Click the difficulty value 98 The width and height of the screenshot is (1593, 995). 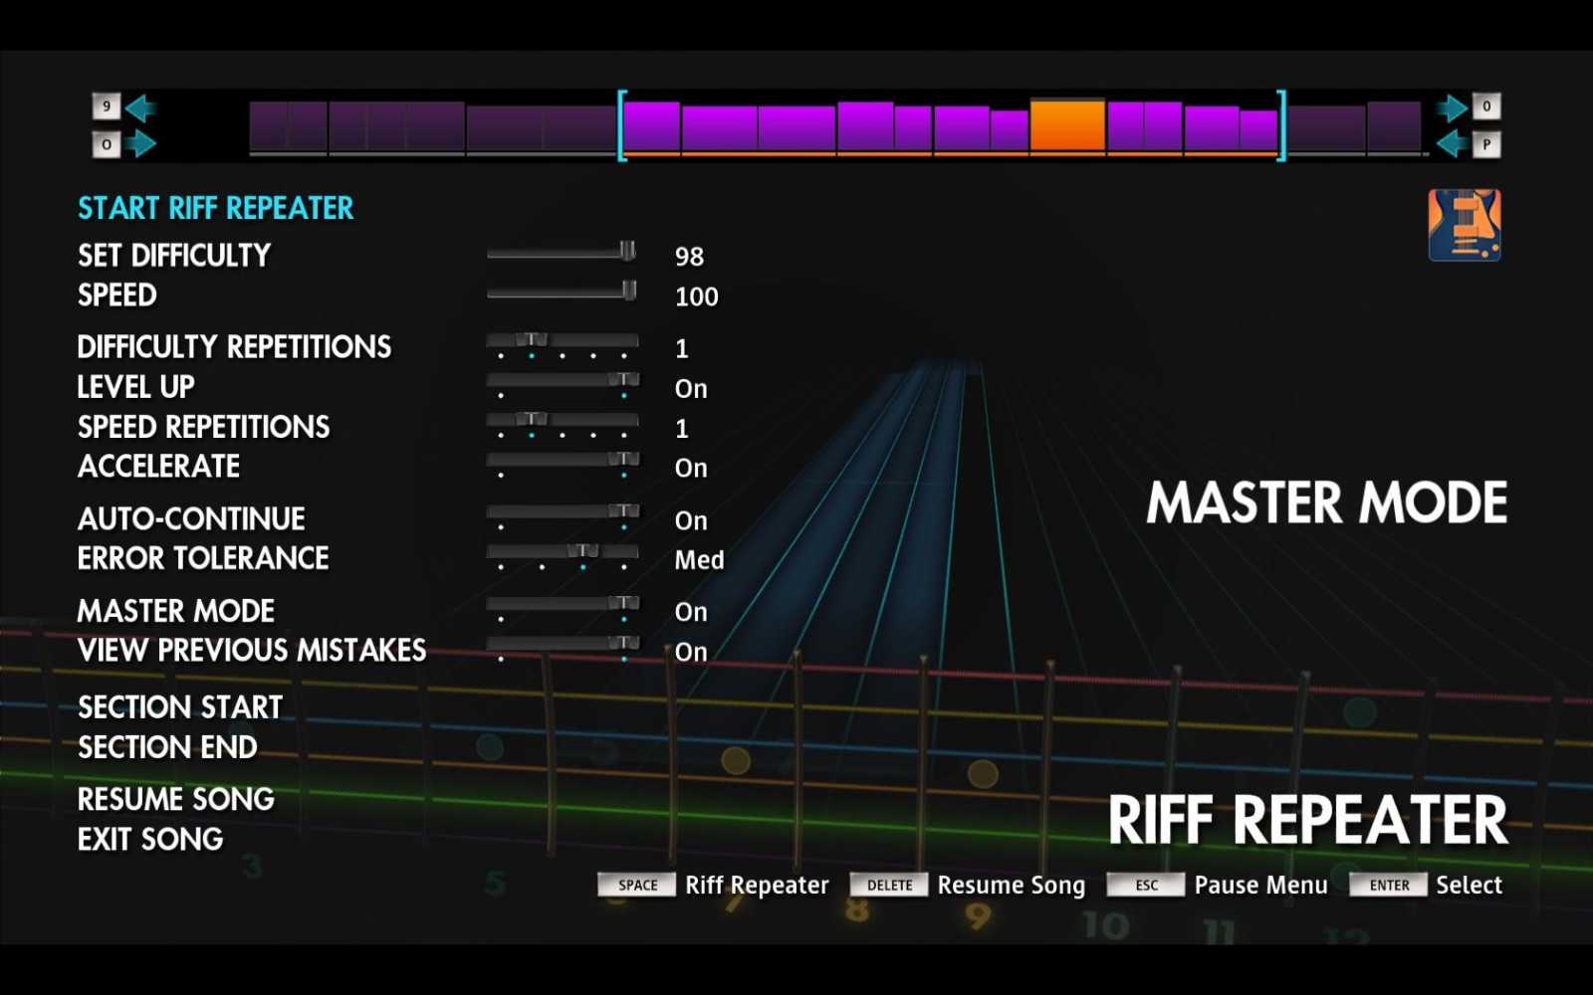point(689,257)
